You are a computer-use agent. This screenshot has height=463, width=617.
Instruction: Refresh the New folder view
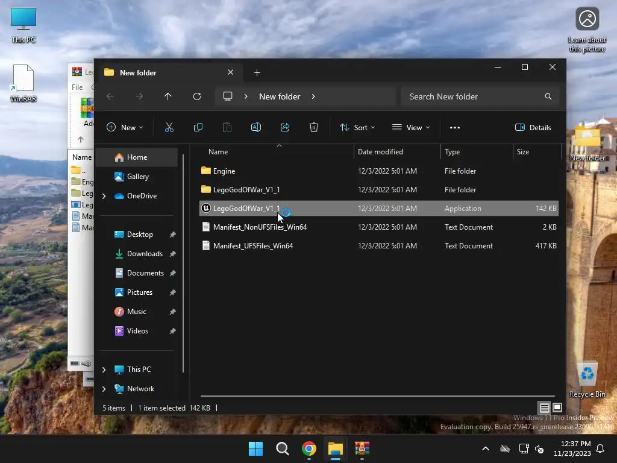coord(197,96)
